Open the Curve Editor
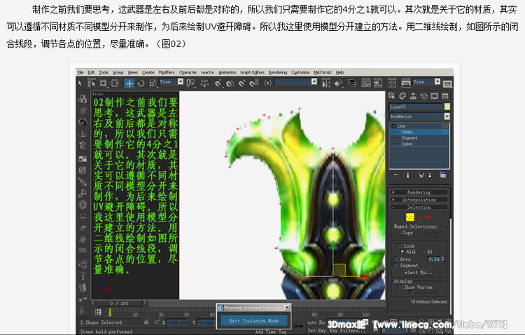This screenshot has width=525, height=335. pos(366,83)
